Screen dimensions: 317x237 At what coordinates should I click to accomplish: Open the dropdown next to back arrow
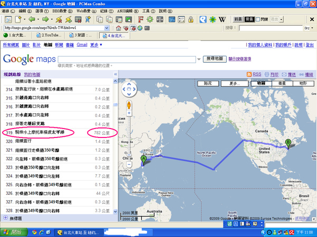[x=38, y=19]
